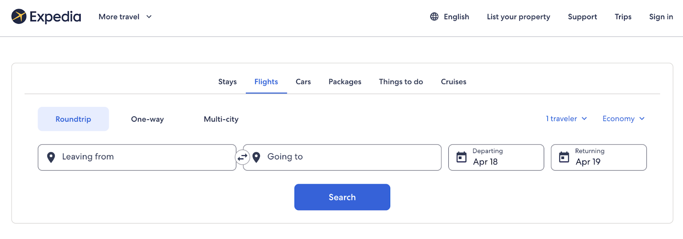
Task: Switch to the Stays tab
Action: [x=227, y=82]
